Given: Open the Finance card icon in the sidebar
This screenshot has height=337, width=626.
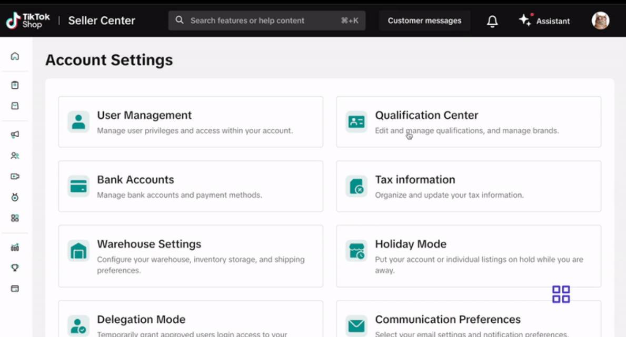Looking at the screenshot, I should coord(15,288).
